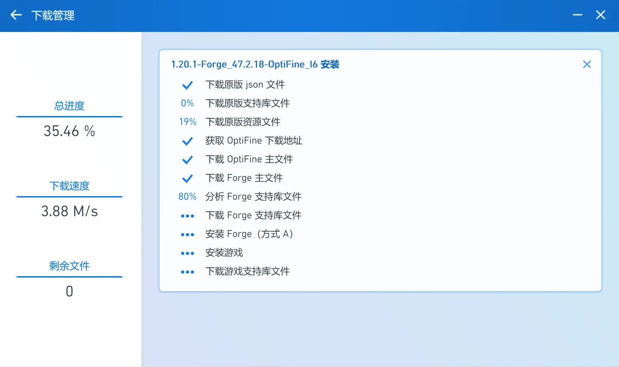Viewport: 619px width, 367px height.
Task: Click the checkmark beside 下载 OptiFine 主文件
Action: [187, 160]
